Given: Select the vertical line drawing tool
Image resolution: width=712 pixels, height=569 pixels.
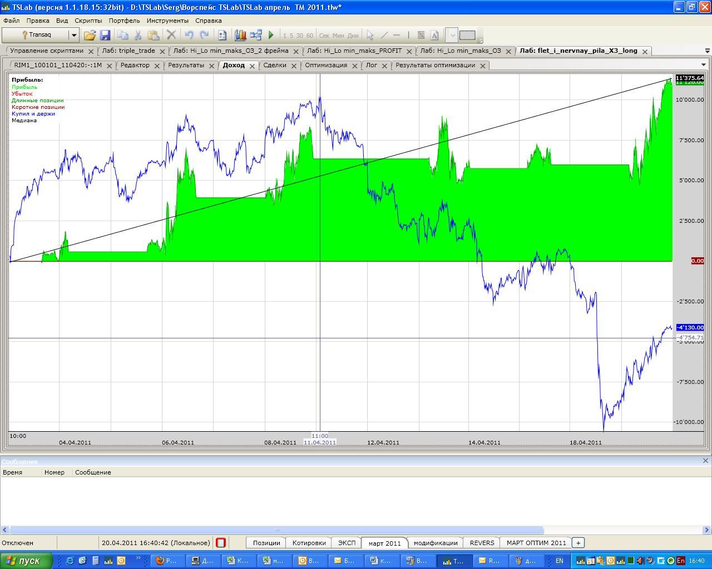Looking at the screenshot, I should point(408,35).
